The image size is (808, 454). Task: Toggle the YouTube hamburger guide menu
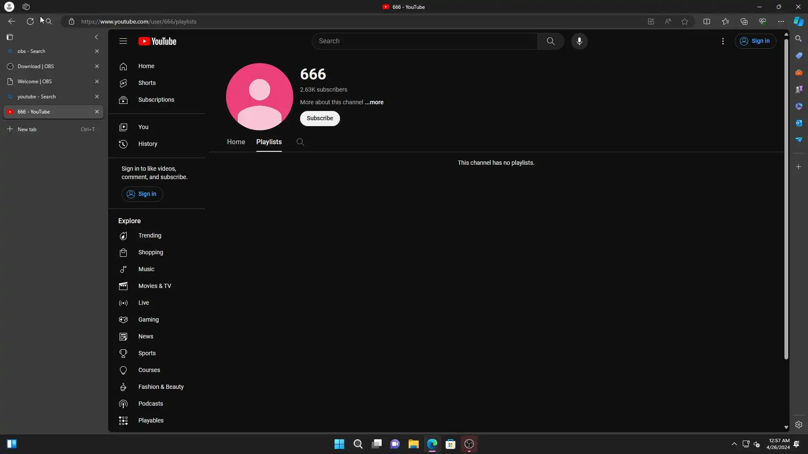pyautogui.click(x=123, y=41)
